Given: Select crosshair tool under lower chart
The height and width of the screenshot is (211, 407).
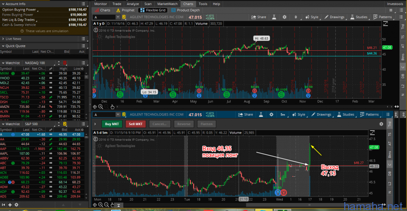Looking at the screenshot, I should point(95,205).
